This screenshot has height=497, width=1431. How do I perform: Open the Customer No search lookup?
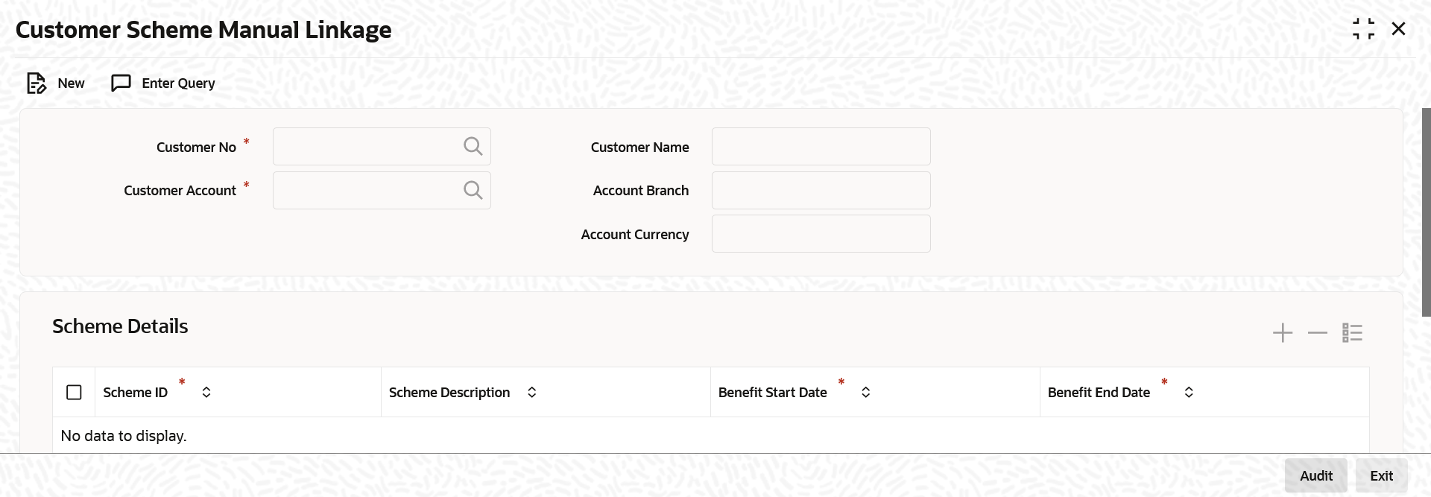pyautogui.click(x=473, y=146)
